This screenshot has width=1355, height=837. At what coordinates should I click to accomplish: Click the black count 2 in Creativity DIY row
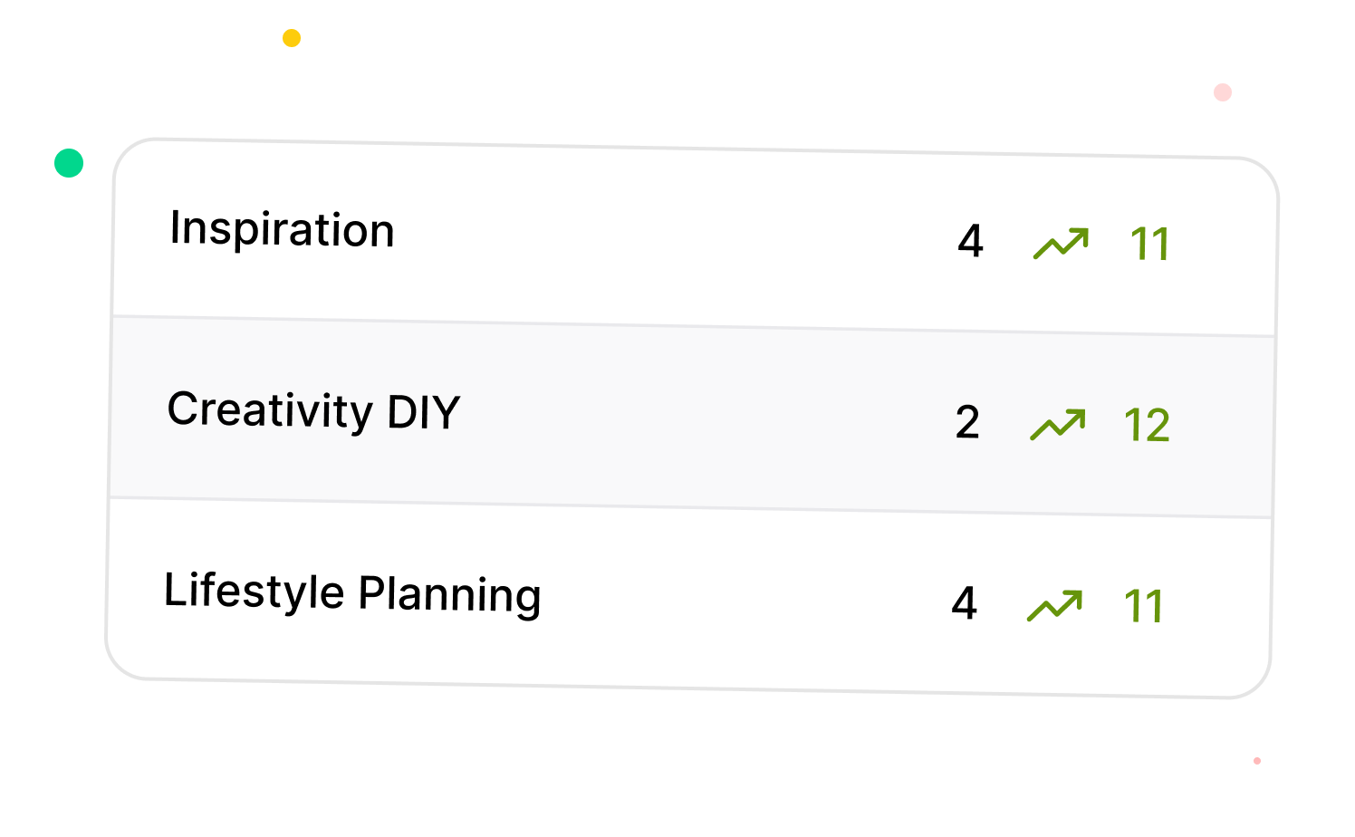[x=967, y=422]
